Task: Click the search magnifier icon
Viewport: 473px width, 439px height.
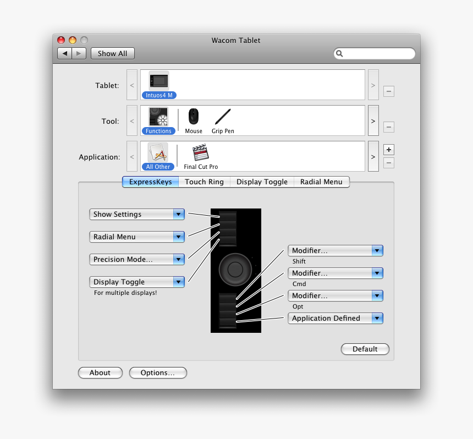Action: pyautogui.click(x=339, y=53)
